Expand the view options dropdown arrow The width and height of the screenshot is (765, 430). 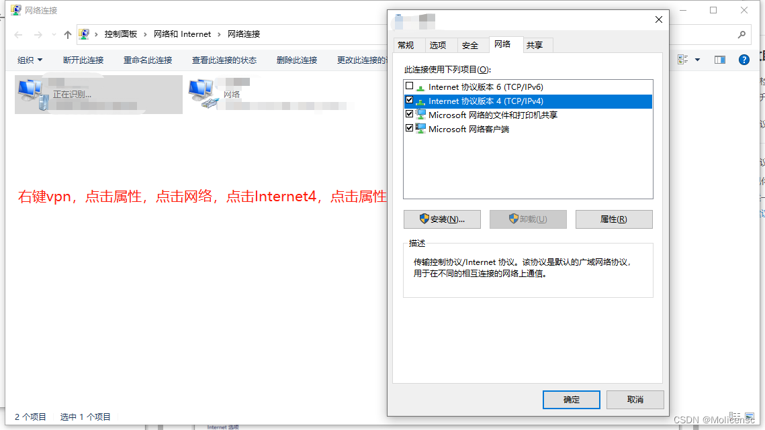[x=697, y=60]
